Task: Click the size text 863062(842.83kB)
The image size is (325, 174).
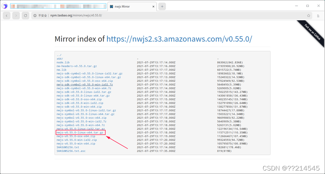Action: click(230, 62)
